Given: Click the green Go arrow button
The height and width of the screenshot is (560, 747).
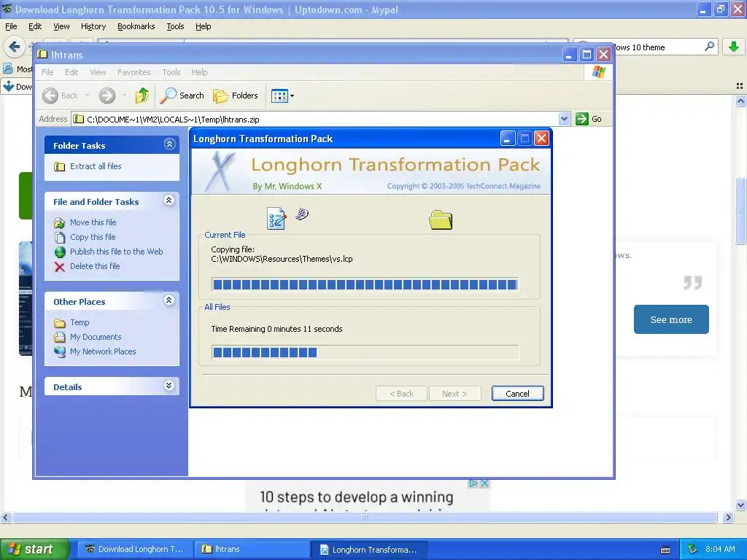Looking at the screenshot, I should coord(581,119).
